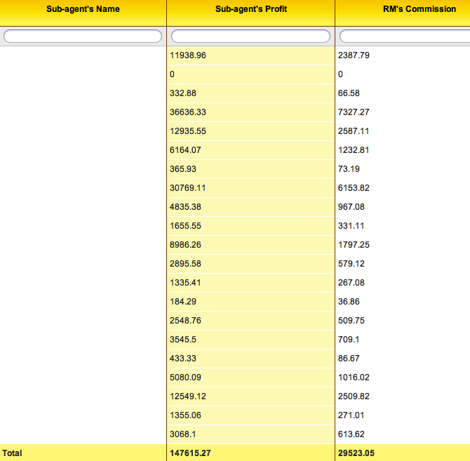Select the profit cell 11938.96
This screenshot has width=470, height=461.
tap(188, 55)
